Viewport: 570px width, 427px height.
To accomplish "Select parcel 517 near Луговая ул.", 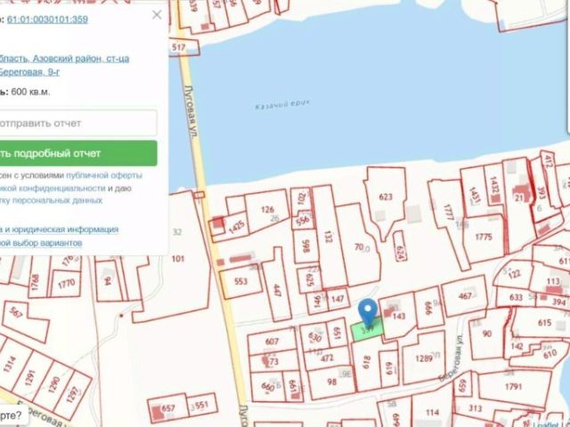I will [x=179, y=47].
